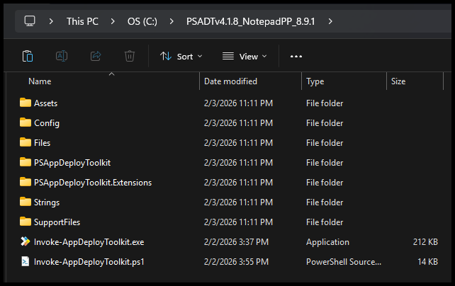Click the date modified of SupportFiles folder
The image size is (455, 286).
click(238, 222)
